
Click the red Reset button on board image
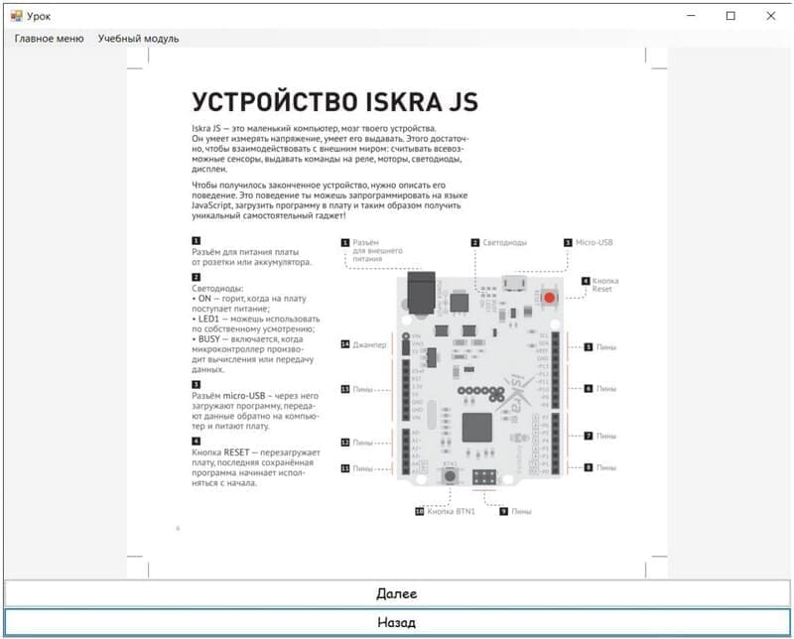pyautogui.click(x=550, y=298)
